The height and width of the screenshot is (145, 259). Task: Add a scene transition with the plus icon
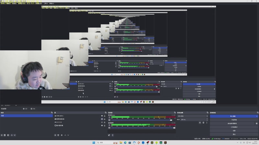pos(200,123)
